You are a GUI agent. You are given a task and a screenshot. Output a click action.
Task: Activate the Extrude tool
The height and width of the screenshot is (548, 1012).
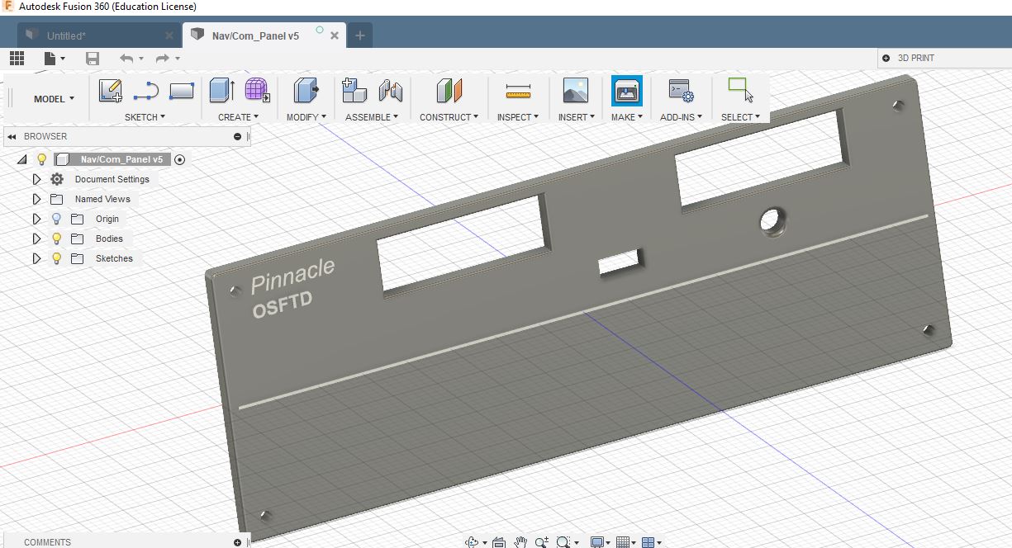point(222,90)
